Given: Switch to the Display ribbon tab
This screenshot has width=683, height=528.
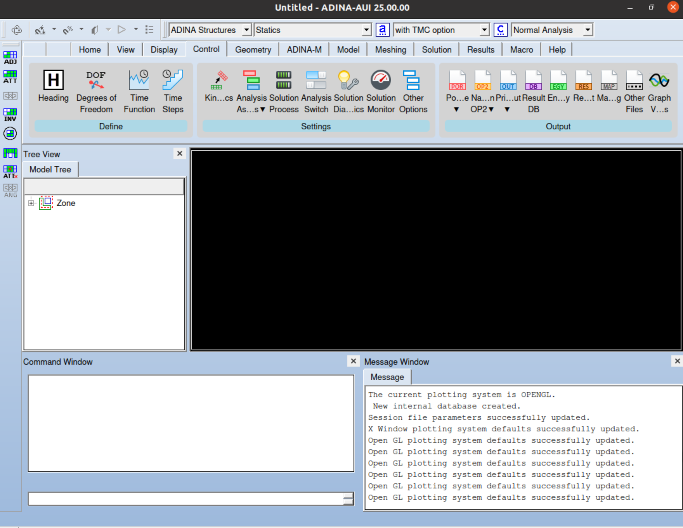Looking at the screenshot, I should pyautogui.click(x=164, y=50).
